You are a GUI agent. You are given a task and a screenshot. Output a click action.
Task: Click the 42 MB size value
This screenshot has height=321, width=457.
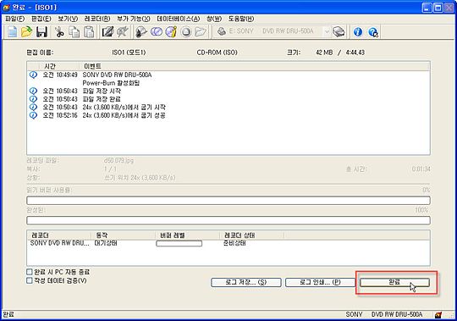[324, 53]
